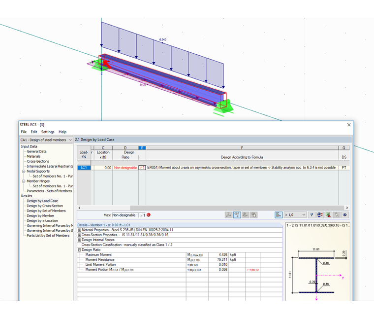Click the third gray results toolbar icon

click(245, 215)
